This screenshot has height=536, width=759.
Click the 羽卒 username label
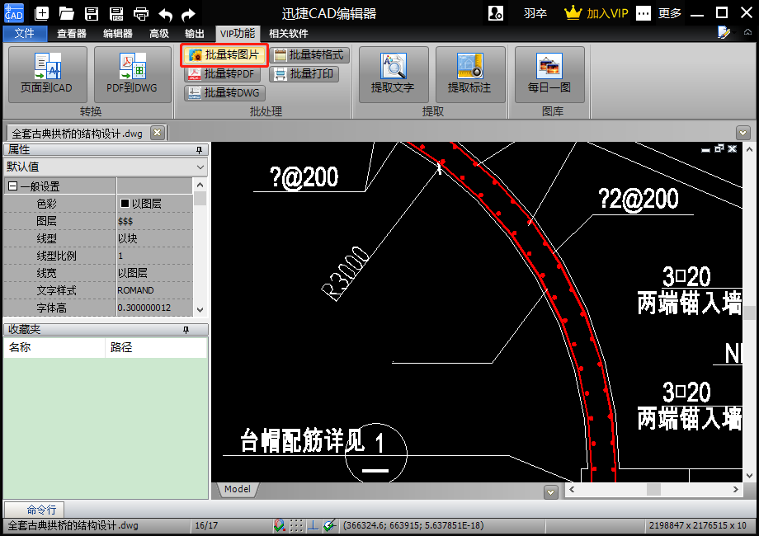pos(535,13)
